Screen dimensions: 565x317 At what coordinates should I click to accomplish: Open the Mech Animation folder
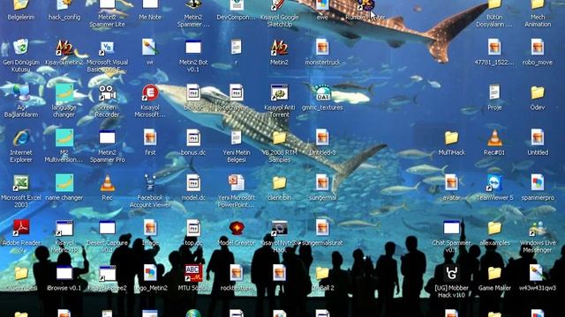pos(538,4)
